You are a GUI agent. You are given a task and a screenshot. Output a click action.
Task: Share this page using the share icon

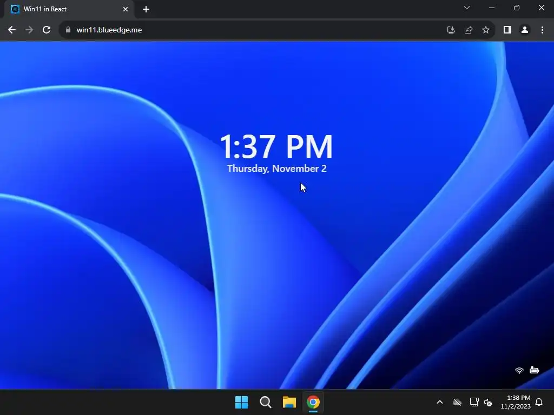point(469,30)
